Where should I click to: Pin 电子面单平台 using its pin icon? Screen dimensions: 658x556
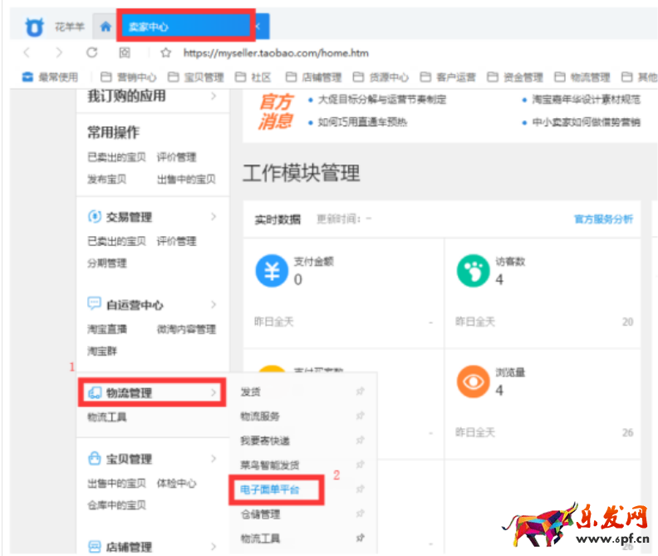pos(360,490)
